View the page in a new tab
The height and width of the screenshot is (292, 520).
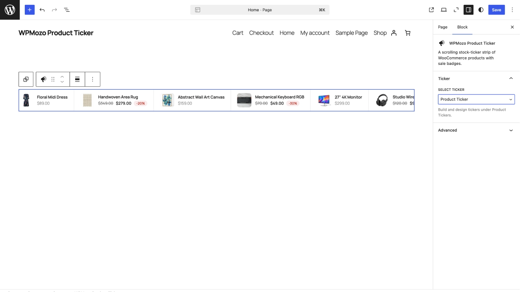point(431,10)
